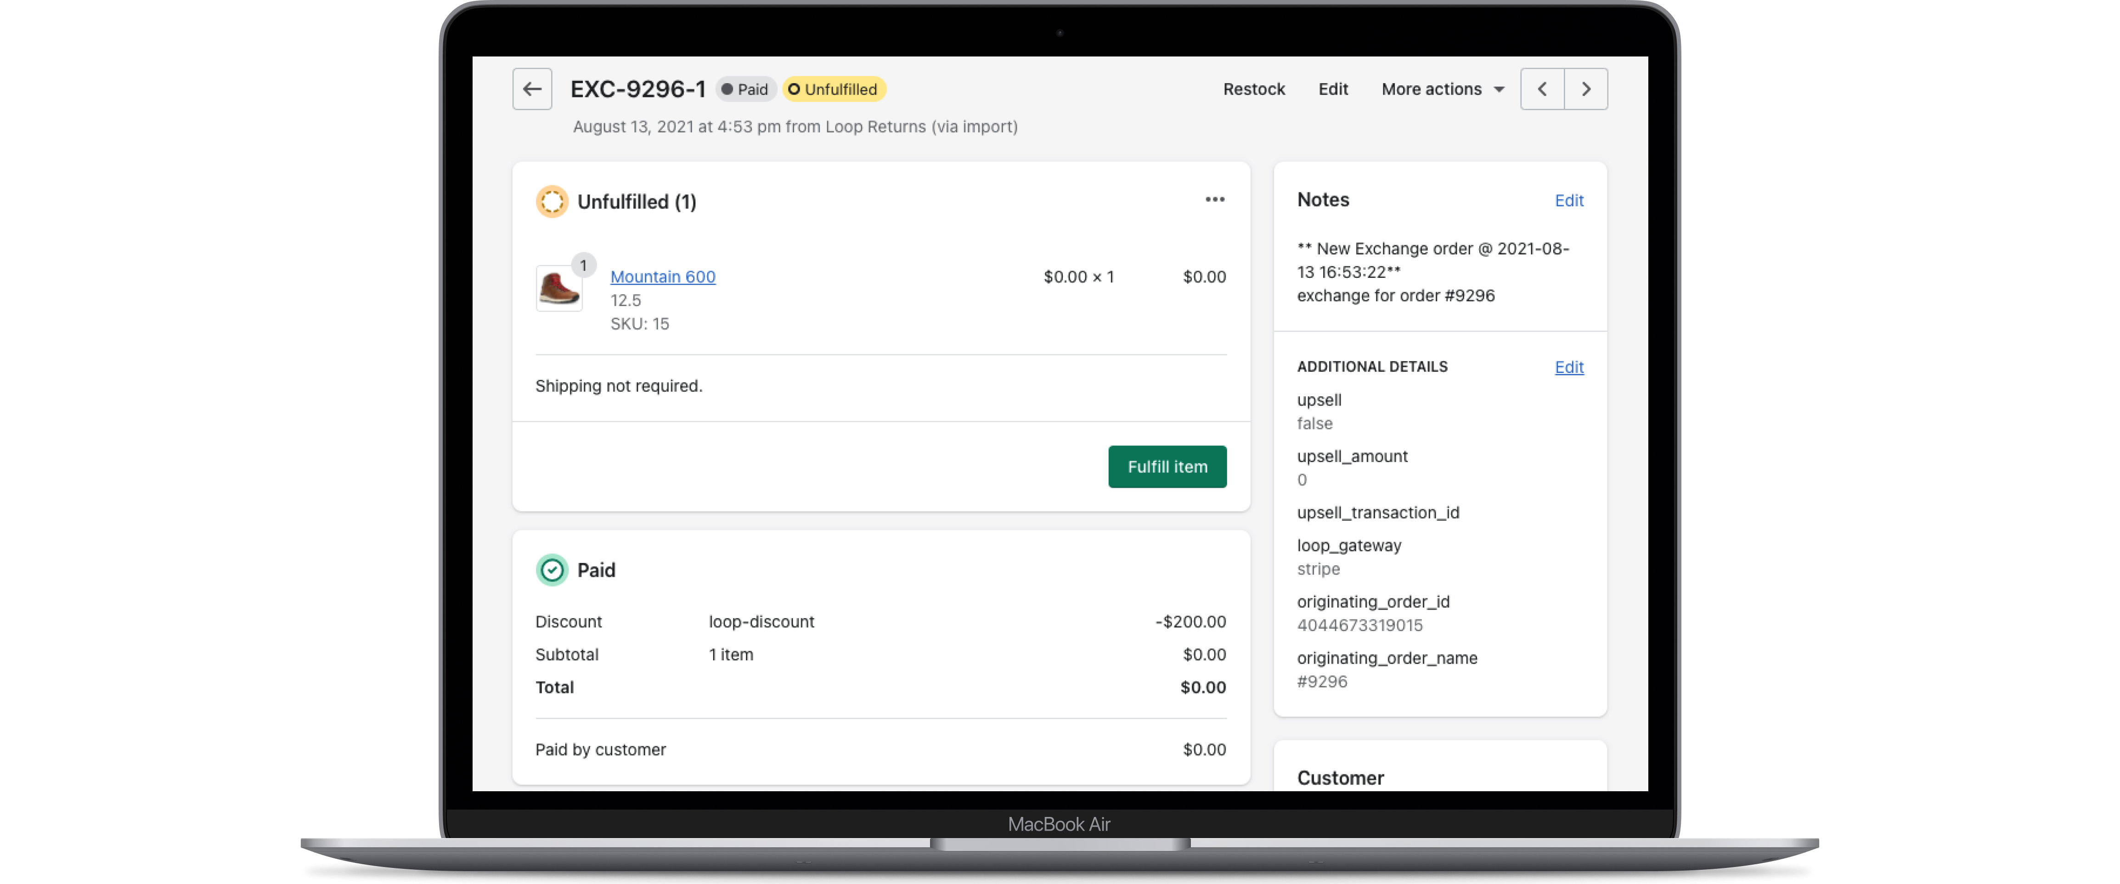Viewport: 2120px width, 884px height.
Task: Go to next order with right chevron
Action: coord(1585,89)
